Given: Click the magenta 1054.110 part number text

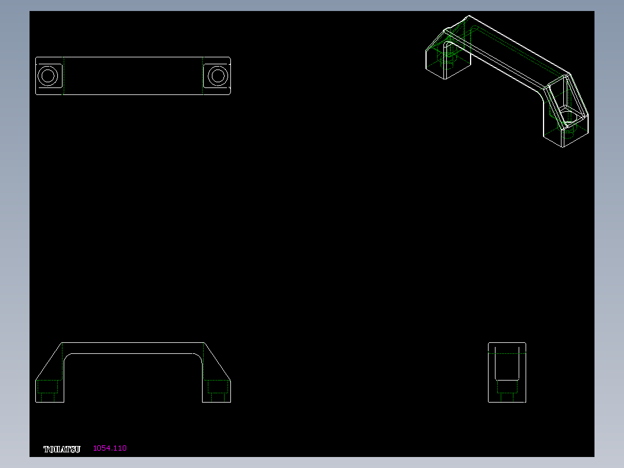Looking at the screenshot, I should (x=110, y=448).
